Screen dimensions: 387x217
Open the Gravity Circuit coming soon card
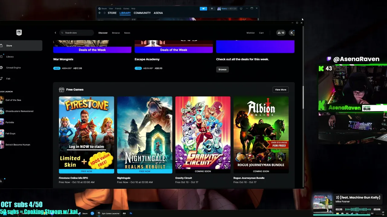point(203,135)
